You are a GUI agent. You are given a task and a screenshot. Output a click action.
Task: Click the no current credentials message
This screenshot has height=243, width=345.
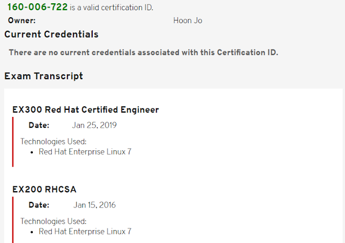[x=143, y=52]
